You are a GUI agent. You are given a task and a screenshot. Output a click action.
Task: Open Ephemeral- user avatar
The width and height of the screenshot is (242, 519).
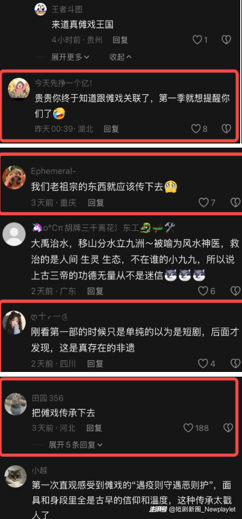click(13, 177)
